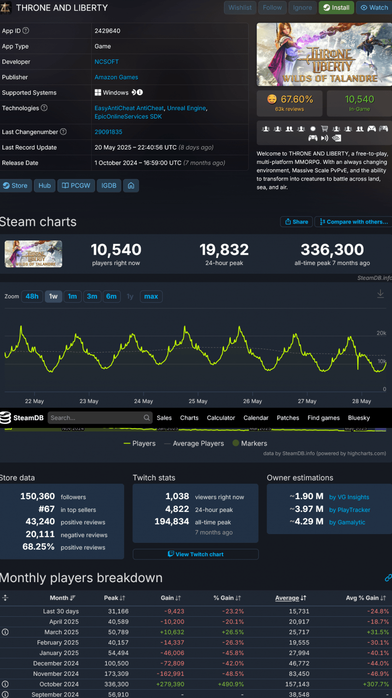
Task: Click the Wishlist button
Action: point(240,7)
